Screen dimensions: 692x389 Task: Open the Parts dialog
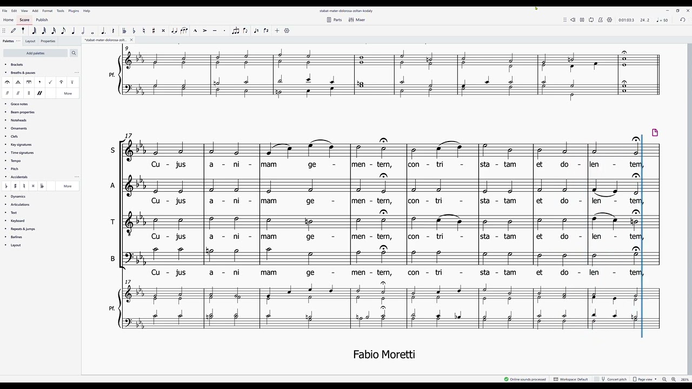coord(334,20)
